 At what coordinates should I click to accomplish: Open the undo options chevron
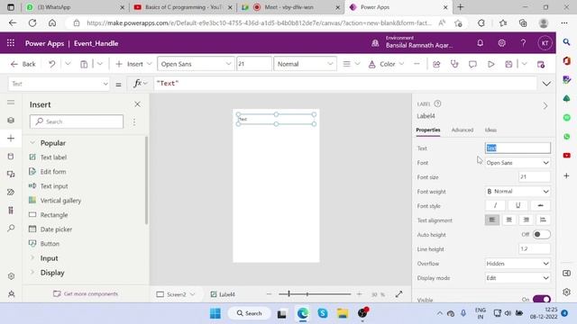click(x=68, y=64)
